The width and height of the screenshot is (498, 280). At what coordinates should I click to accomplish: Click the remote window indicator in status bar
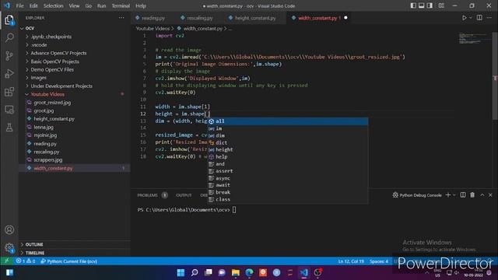pos(7,261)
